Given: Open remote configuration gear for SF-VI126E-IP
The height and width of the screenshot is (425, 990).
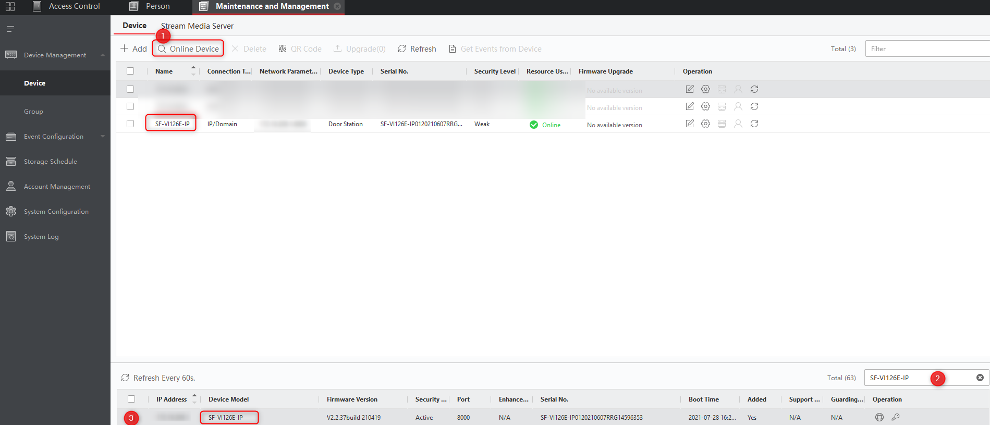Looking at the screenshot, I should [x=705, y=124].
